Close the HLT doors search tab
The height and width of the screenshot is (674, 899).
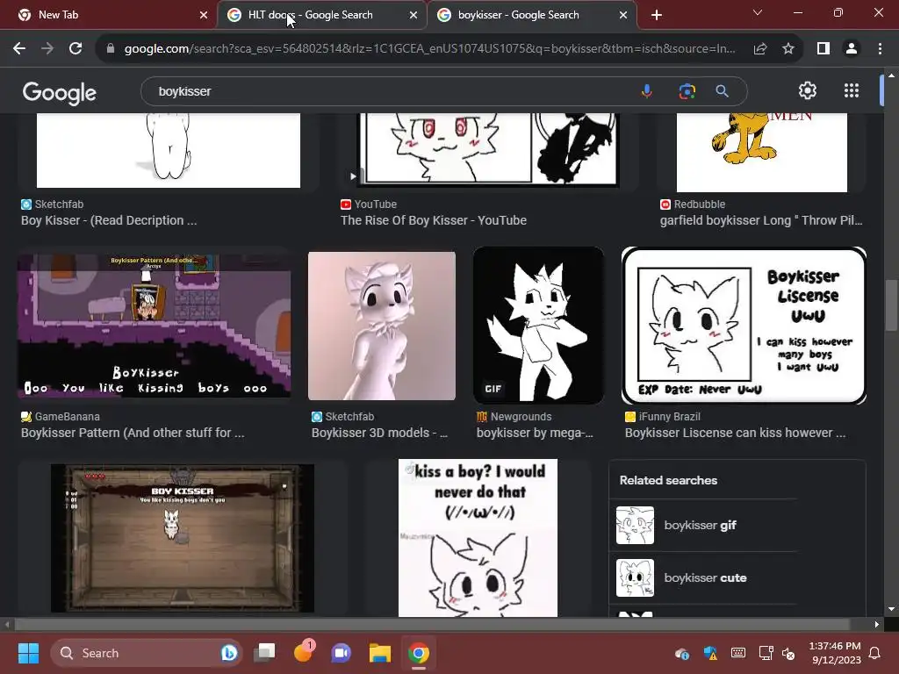coord(414,15)
